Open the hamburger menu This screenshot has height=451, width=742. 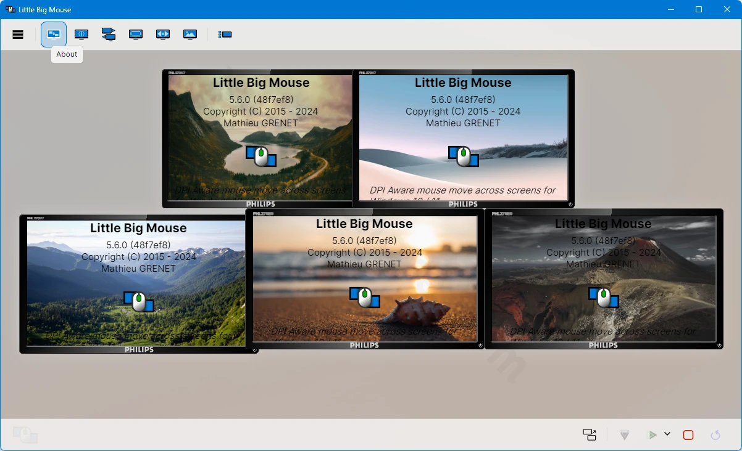click(x=18, y=35)
